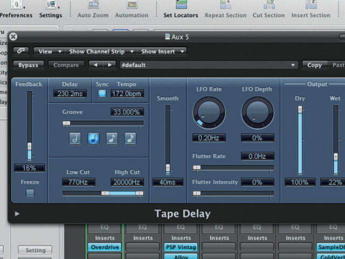345x259 pixels.
Task: Toggle the Sync checkbox
Action: 102,94
